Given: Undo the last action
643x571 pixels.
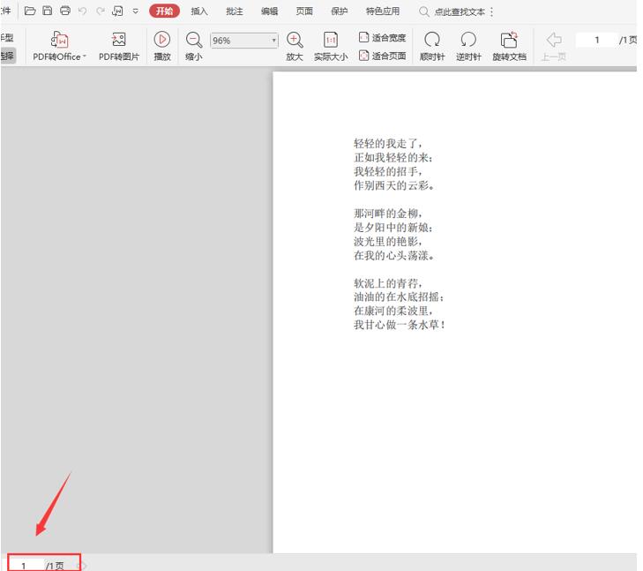Looking at the screenshot, I should (x=82, y=11).
